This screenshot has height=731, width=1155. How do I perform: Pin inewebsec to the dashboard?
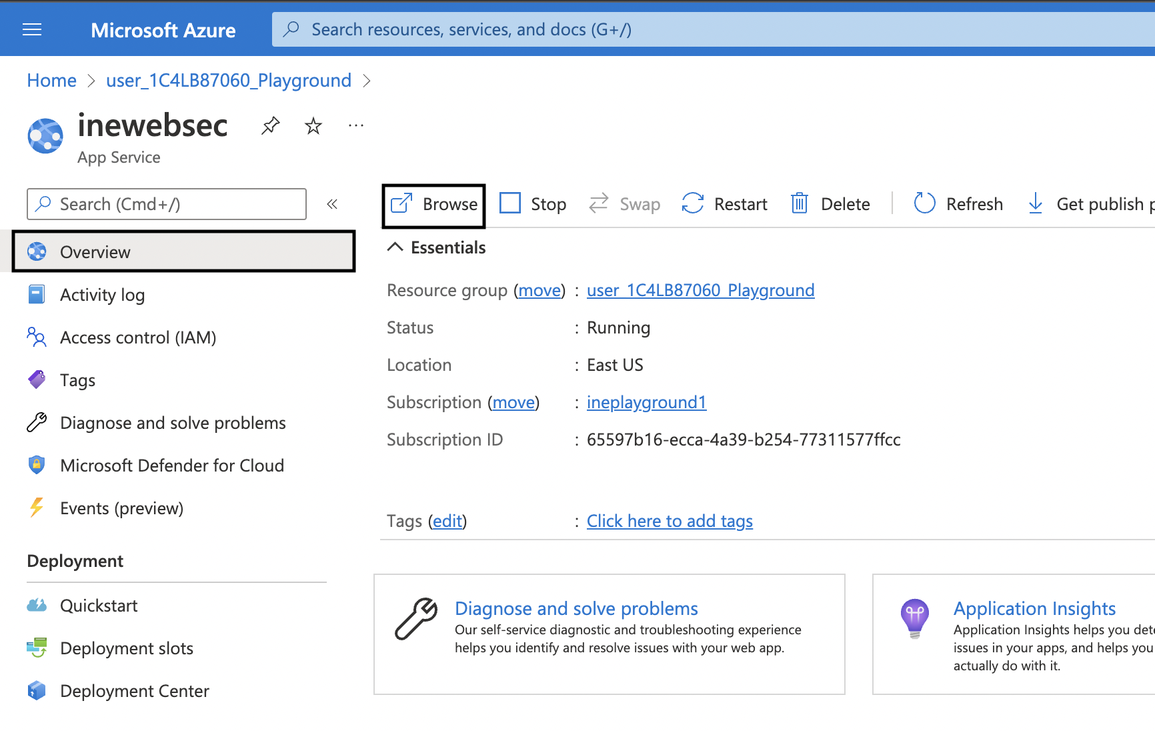pos(270,125)
